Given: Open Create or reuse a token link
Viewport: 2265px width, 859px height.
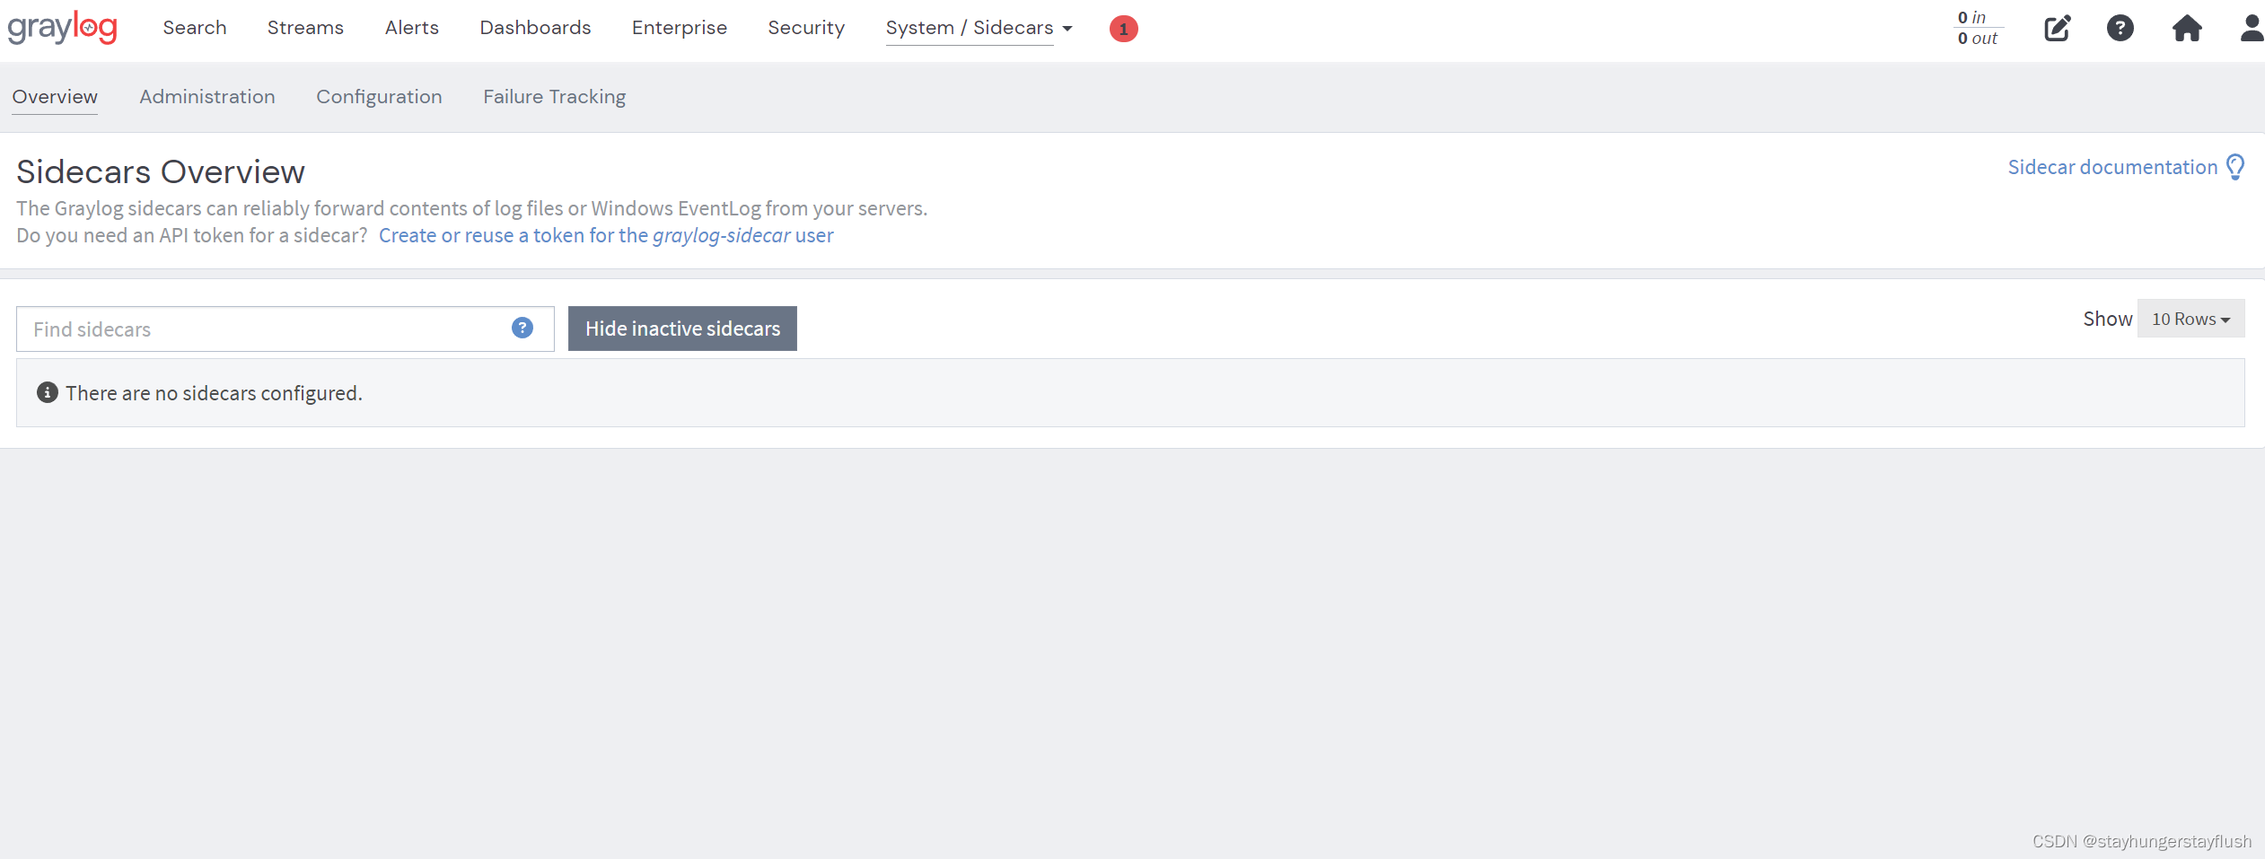Looking at the screenshot, I should click(606, 235).
